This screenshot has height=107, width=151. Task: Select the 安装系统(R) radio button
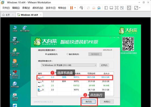[46, 54]
